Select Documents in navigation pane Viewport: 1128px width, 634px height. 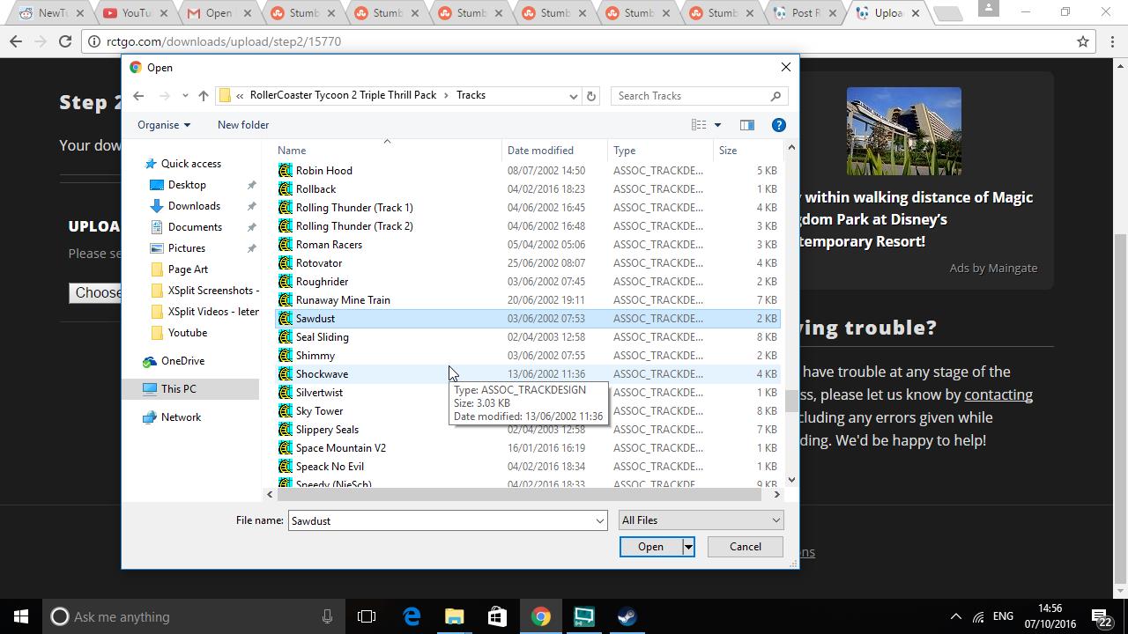click(195, 227)
